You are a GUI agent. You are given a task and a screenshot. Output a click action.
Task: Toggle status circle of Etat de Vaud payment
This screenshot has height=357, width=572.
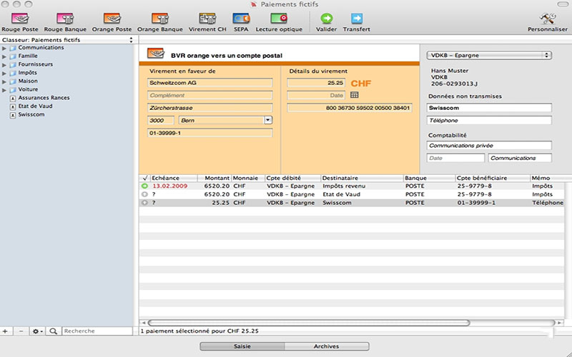[x=145, y=194]
